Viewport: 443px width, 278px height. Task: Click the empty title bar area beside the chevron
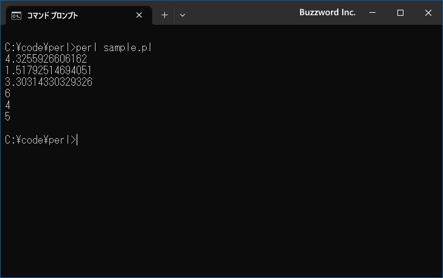coord(243,13)
